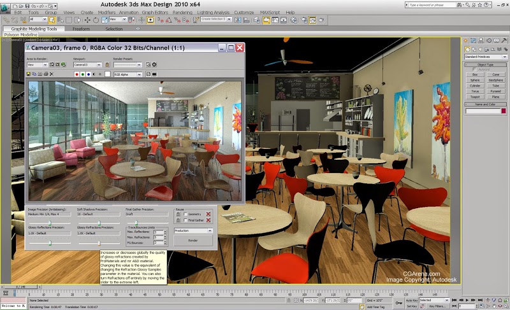
Task: Lock viewport to render with padlock icon
Action: click(107, 64)
